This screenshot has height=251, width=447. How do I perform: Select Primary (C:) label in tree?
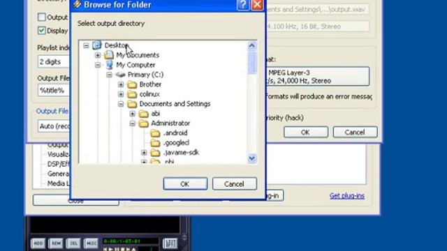[145, 75]
